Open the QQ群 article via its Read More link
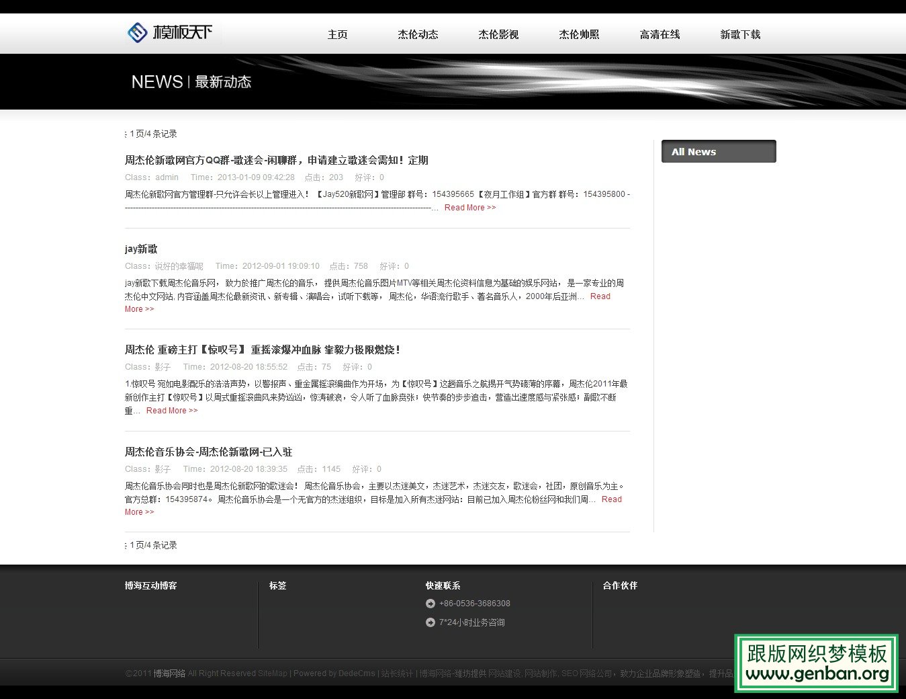Image resolution: width=906 pixels, height=699 pixels. (x=469, y=208)
